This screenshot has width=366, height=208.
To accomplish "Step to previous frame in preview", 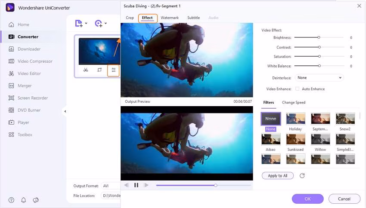I will [x=126, y=185].
